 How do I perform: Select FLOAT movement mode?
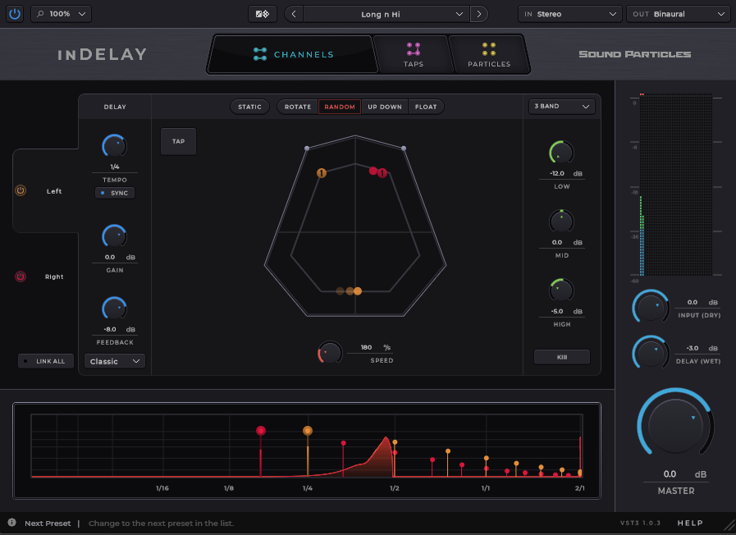426,107
